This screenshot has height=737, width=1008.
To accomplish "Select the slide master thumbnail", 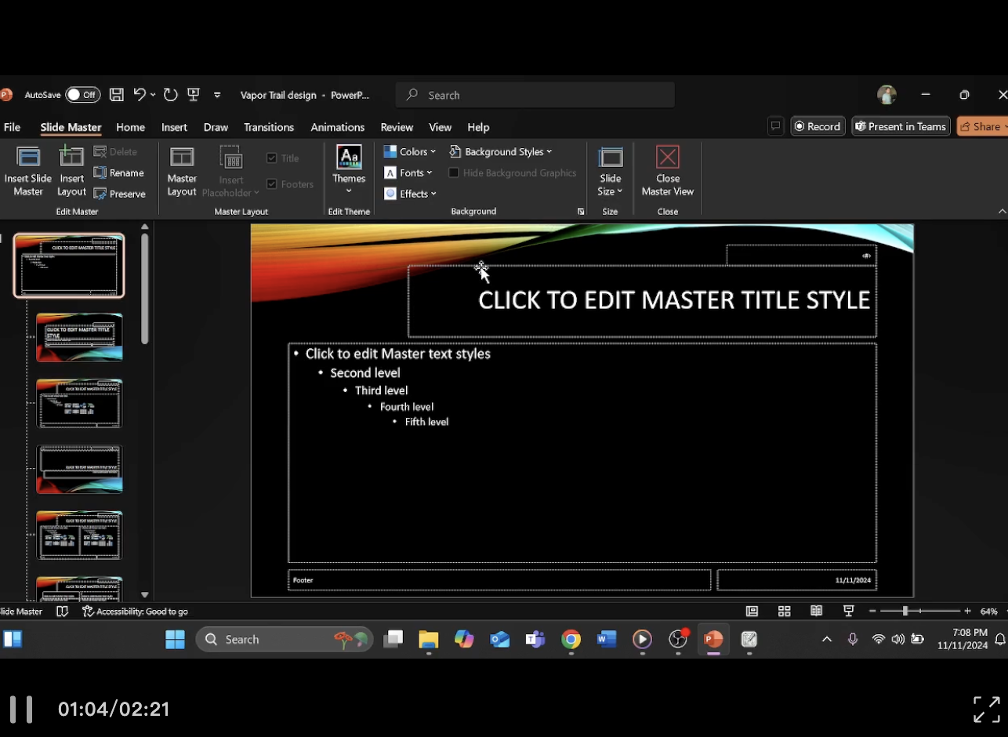I will 69,266.
